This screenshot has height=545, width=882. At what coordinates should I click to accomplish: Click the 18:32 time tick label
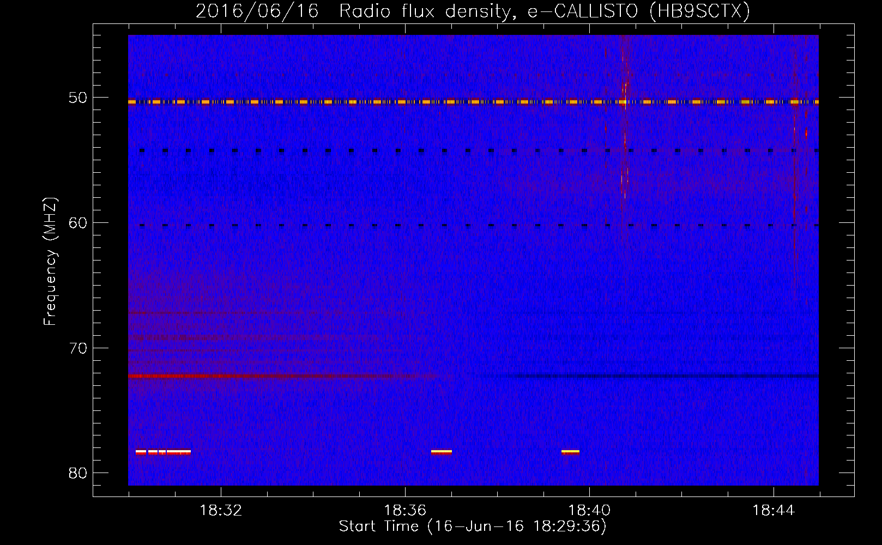coord(221,511)
